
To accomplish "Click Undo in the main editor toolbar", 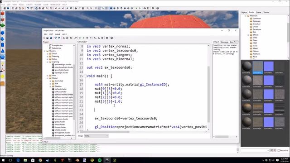I will coord(28,8).
